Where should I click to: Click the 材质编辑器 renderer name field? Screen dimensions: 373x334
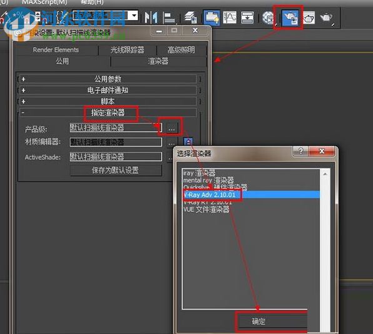point(116,142)
